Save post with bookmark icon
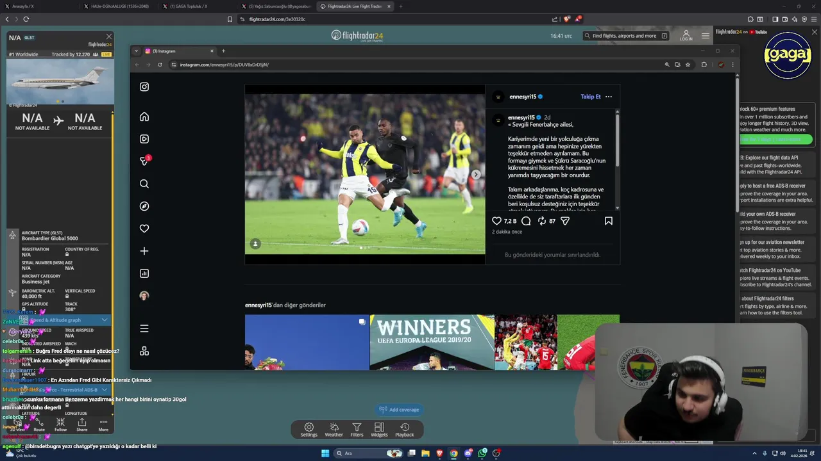This screenshot has width=821, height=461. click(x=608, y=221)
